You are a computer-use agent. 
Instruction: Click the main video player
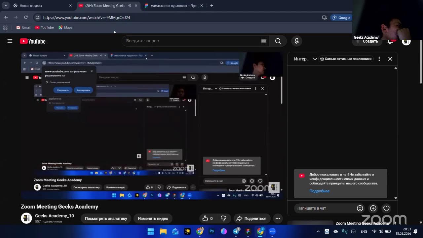click(152, 126)
